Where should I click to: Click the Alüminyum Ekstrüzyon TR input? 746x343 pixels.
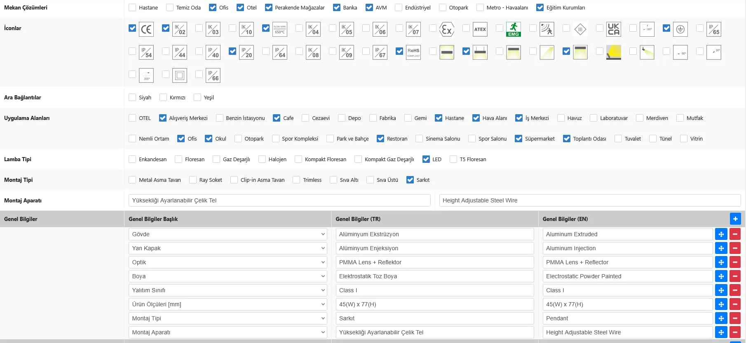[x=435, y=234]
